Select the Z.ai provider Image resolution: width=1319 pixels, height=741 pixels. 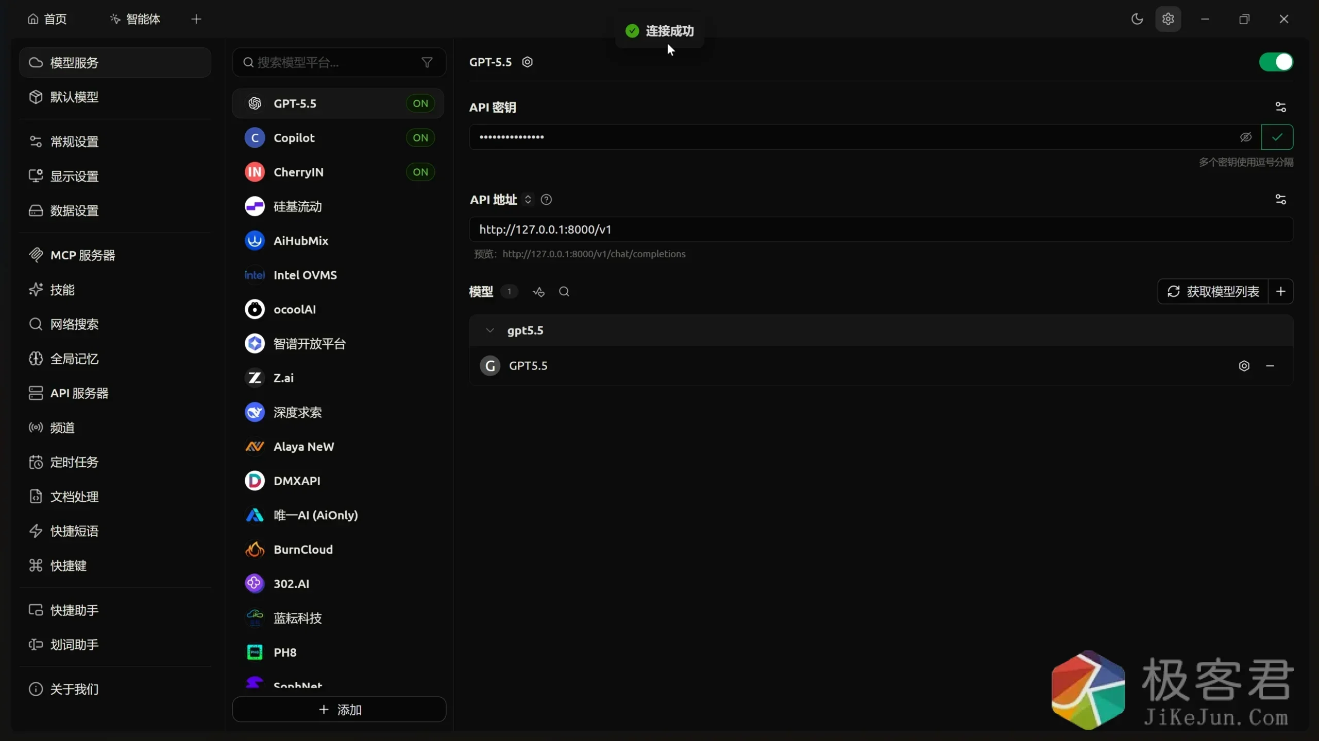pos(338,378)
